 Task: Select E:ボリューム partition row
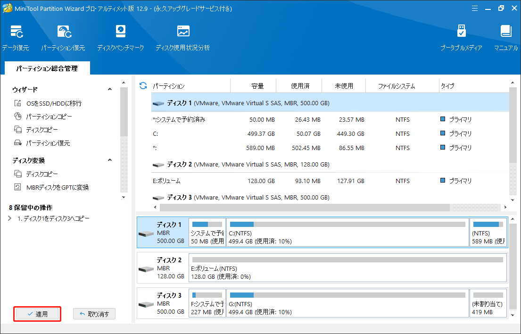click(x=330, y=181)
